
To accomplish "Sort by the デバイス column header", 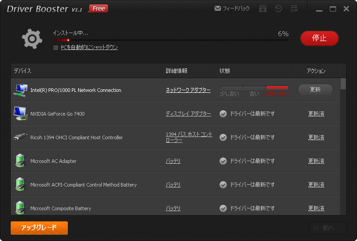I will pyautogui.click(x=87, y=71).
